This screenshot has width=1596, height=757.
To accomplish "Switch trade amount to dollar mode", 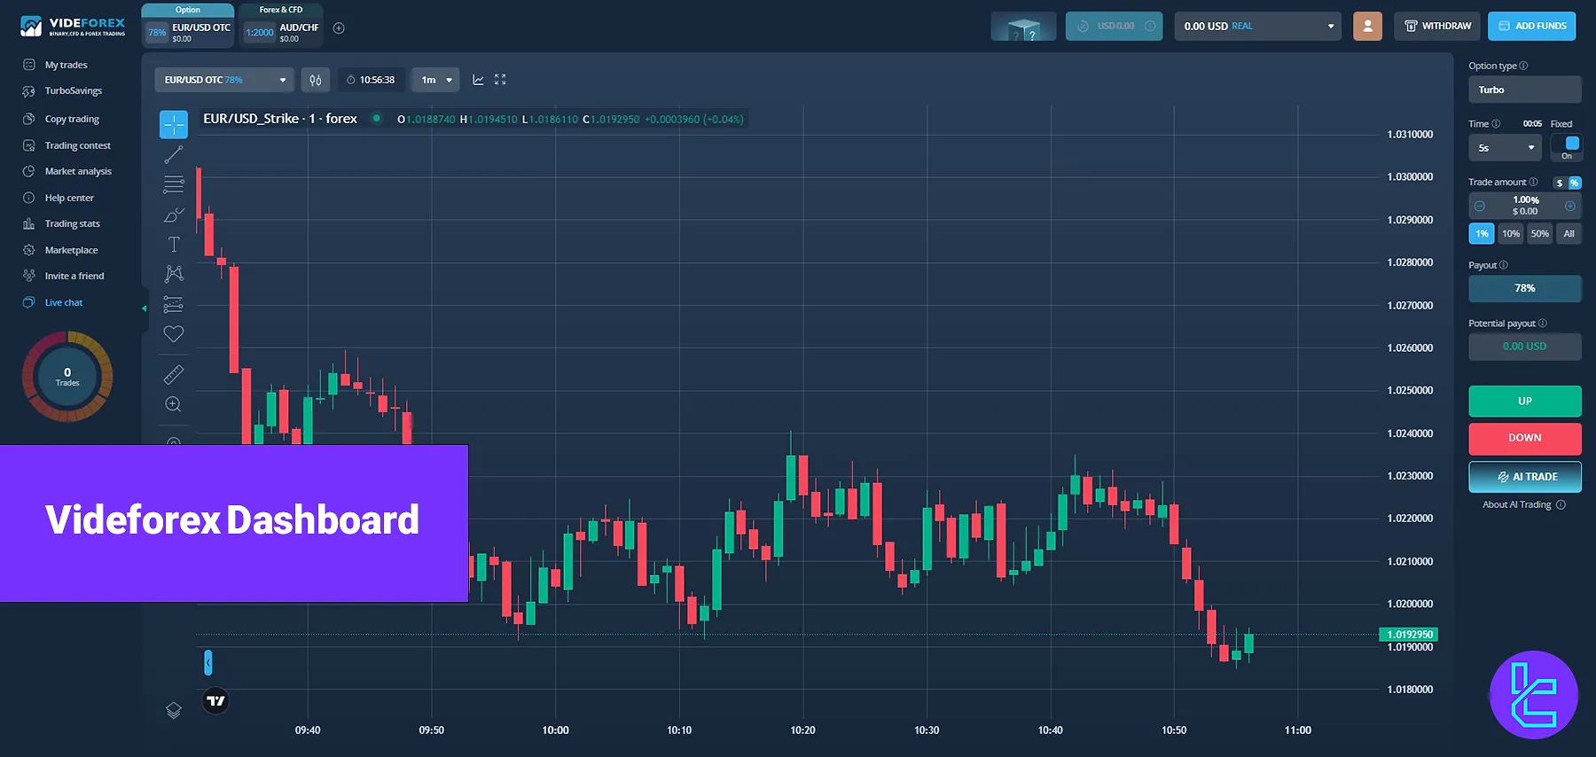I will point(1560,183).
